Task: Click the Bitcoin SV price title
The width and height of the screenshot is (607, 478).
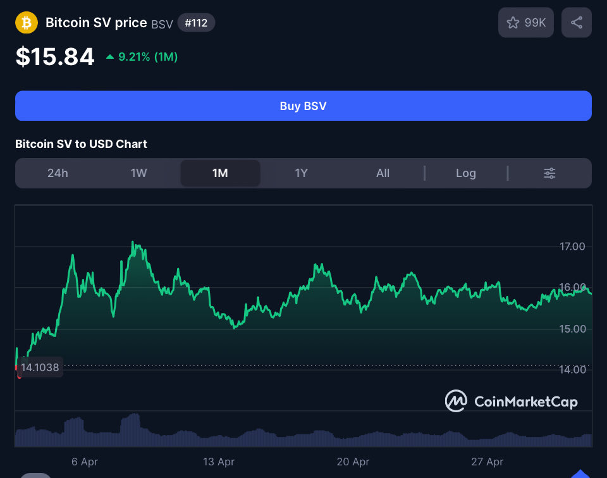Action: point(96,23)
